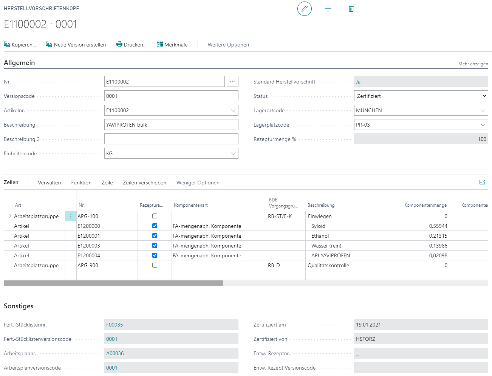Click the three-dot lookup button beside Nr.
This screenshot has height=376, width=492.
click(x=232, y=82)
